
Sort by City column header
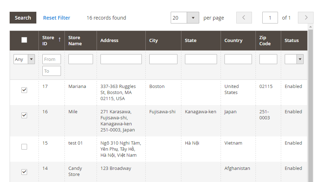[x=154, y=41]
